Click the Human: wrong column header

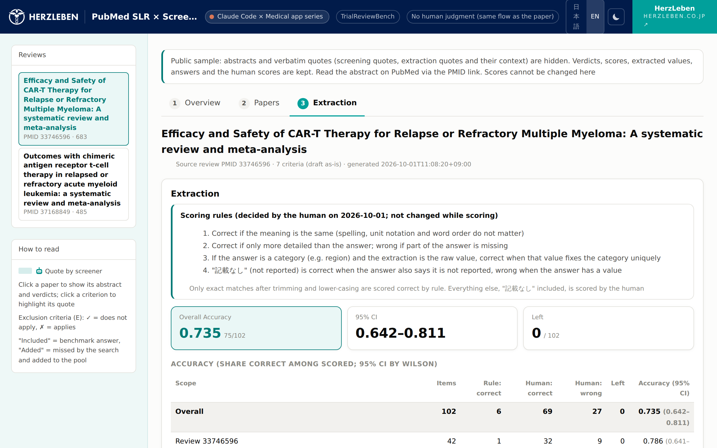point(588,388)
